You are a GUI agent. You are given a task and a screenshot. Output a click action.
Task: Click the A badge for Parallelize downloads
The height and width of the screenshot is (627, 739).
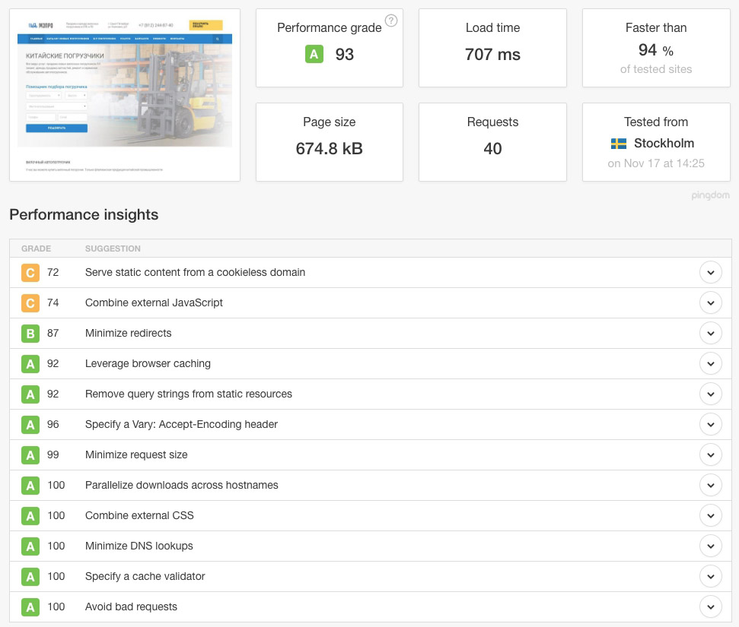(30, 486)
